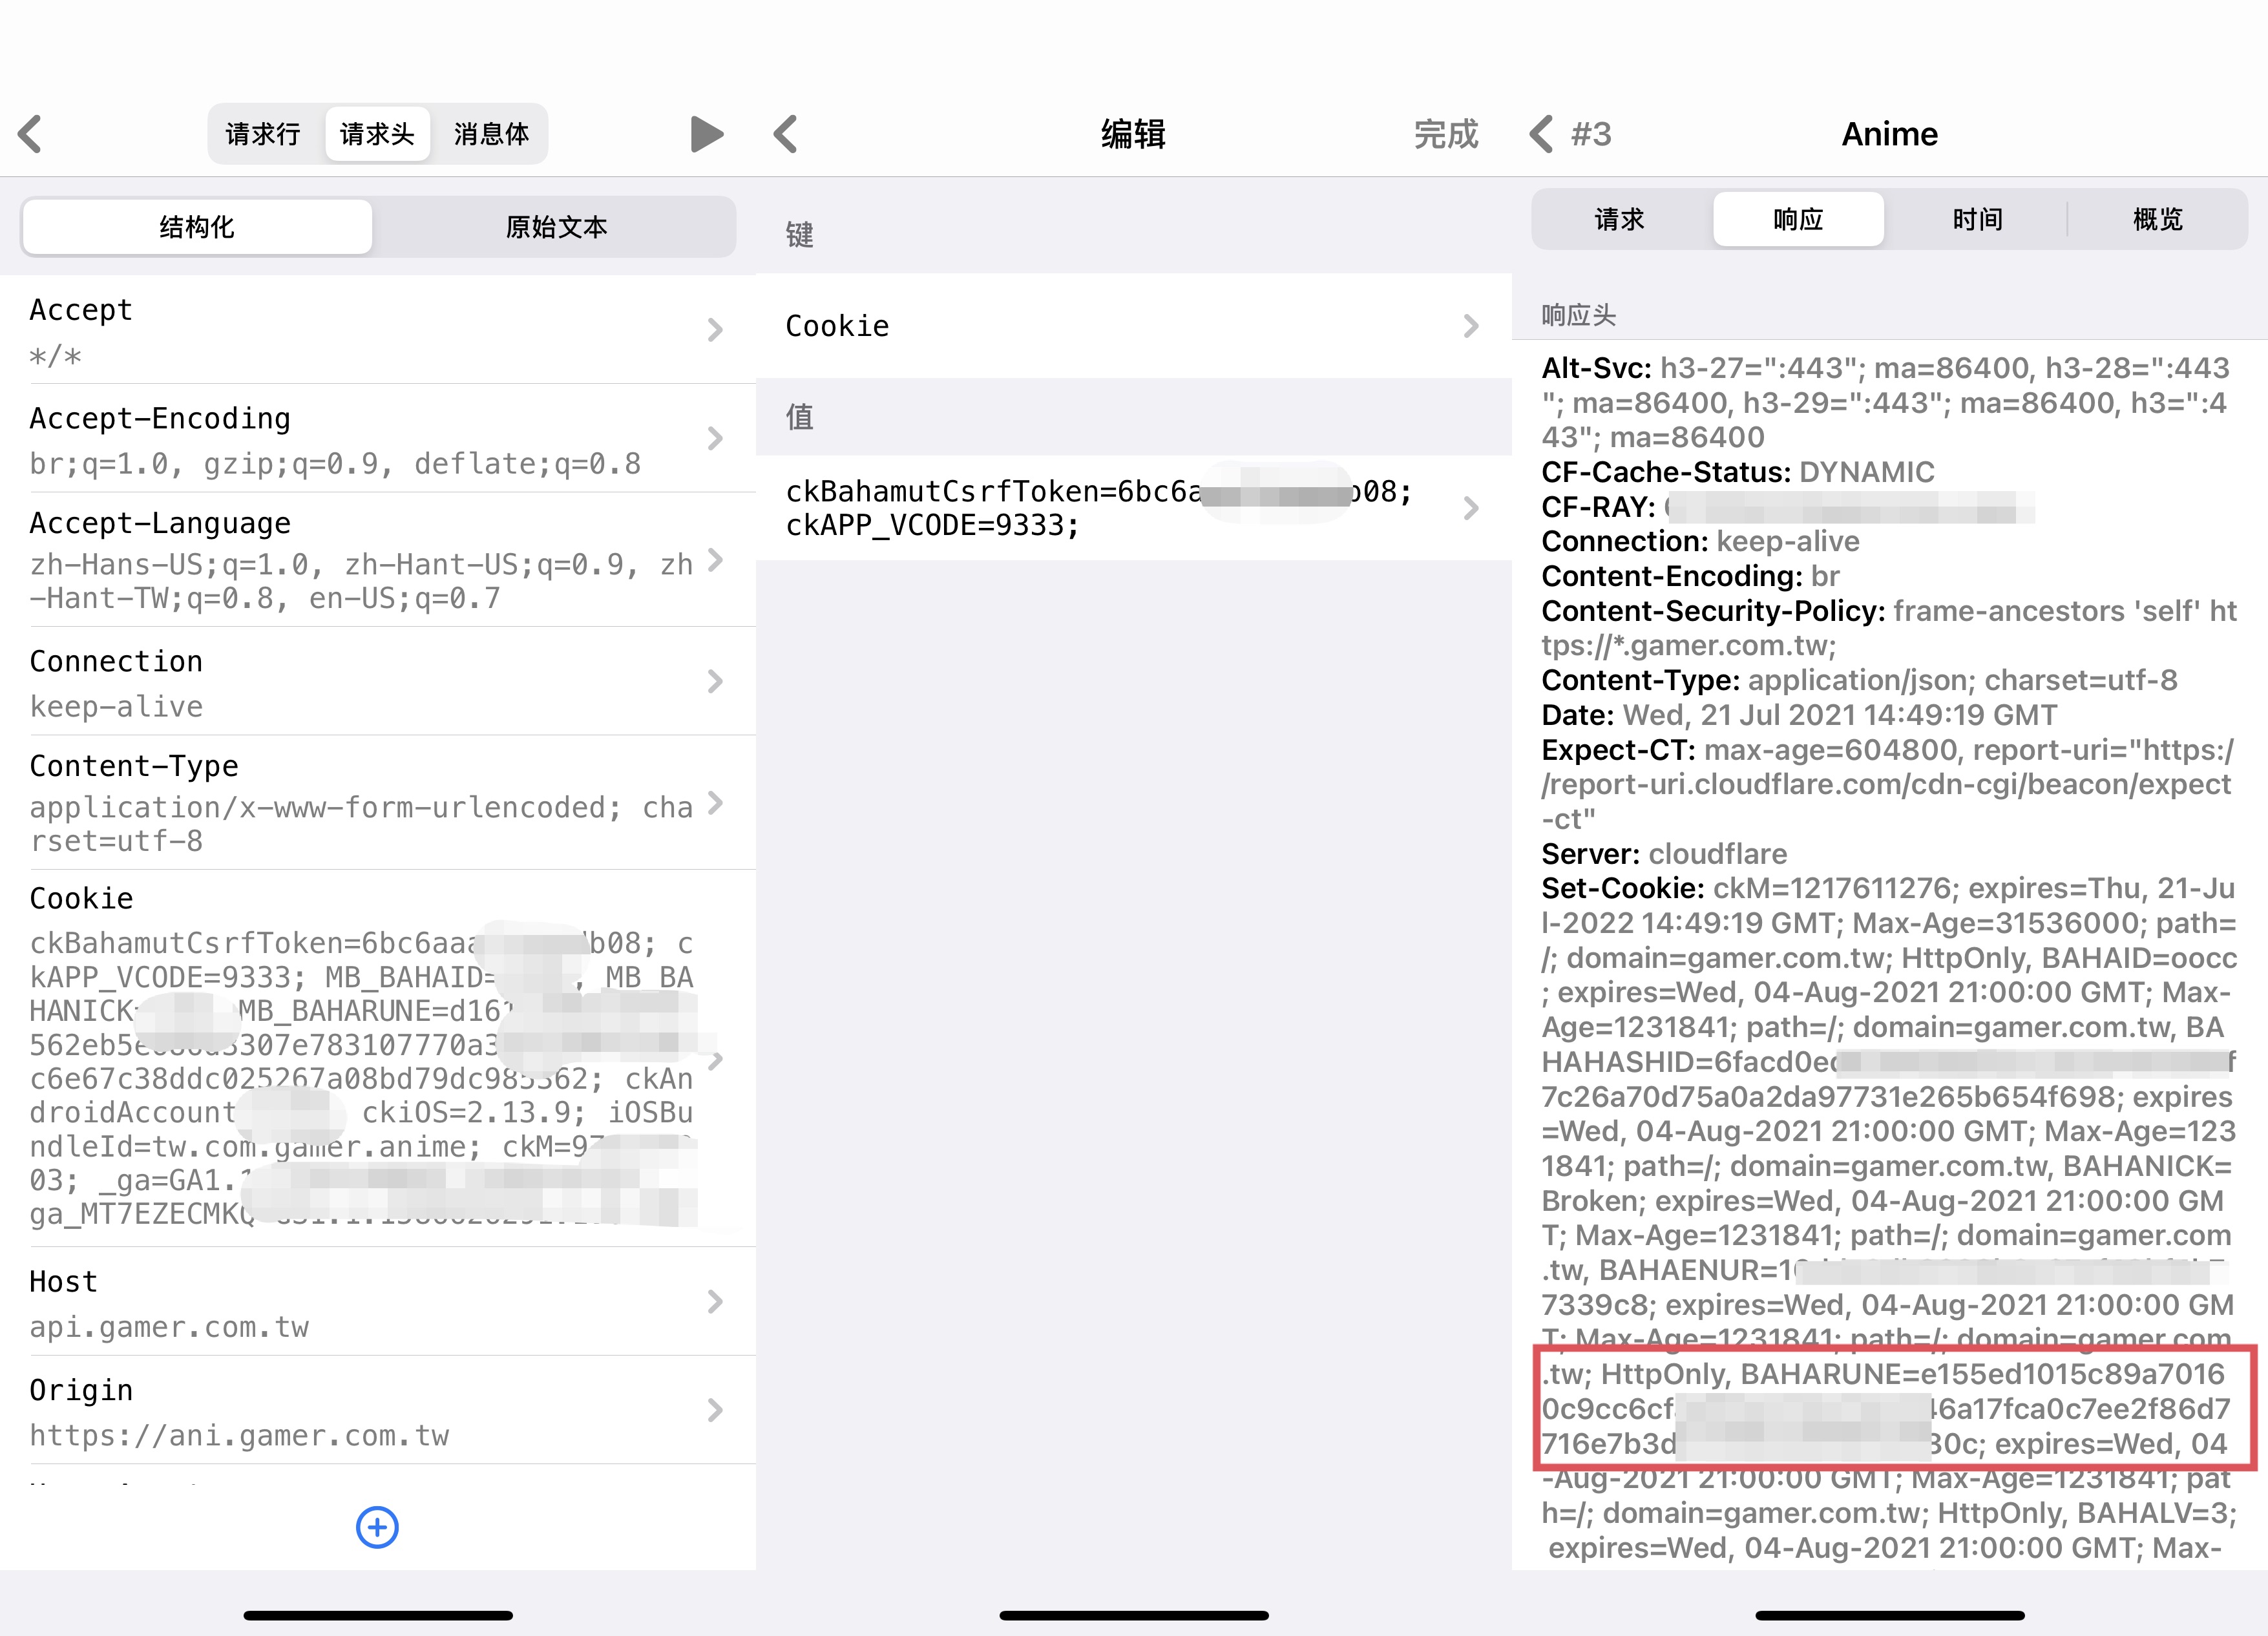Switch to 原始文本 view mode
Image resolution: width=2268 pixels, height=1636 pixels.
[x=556, y=227]
